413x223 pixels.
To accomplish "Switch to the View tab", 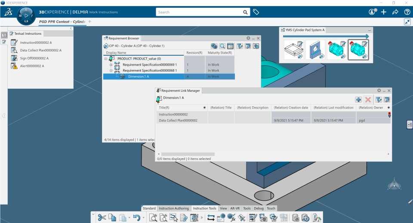I will pyautogui.click(x=223, y=208).
